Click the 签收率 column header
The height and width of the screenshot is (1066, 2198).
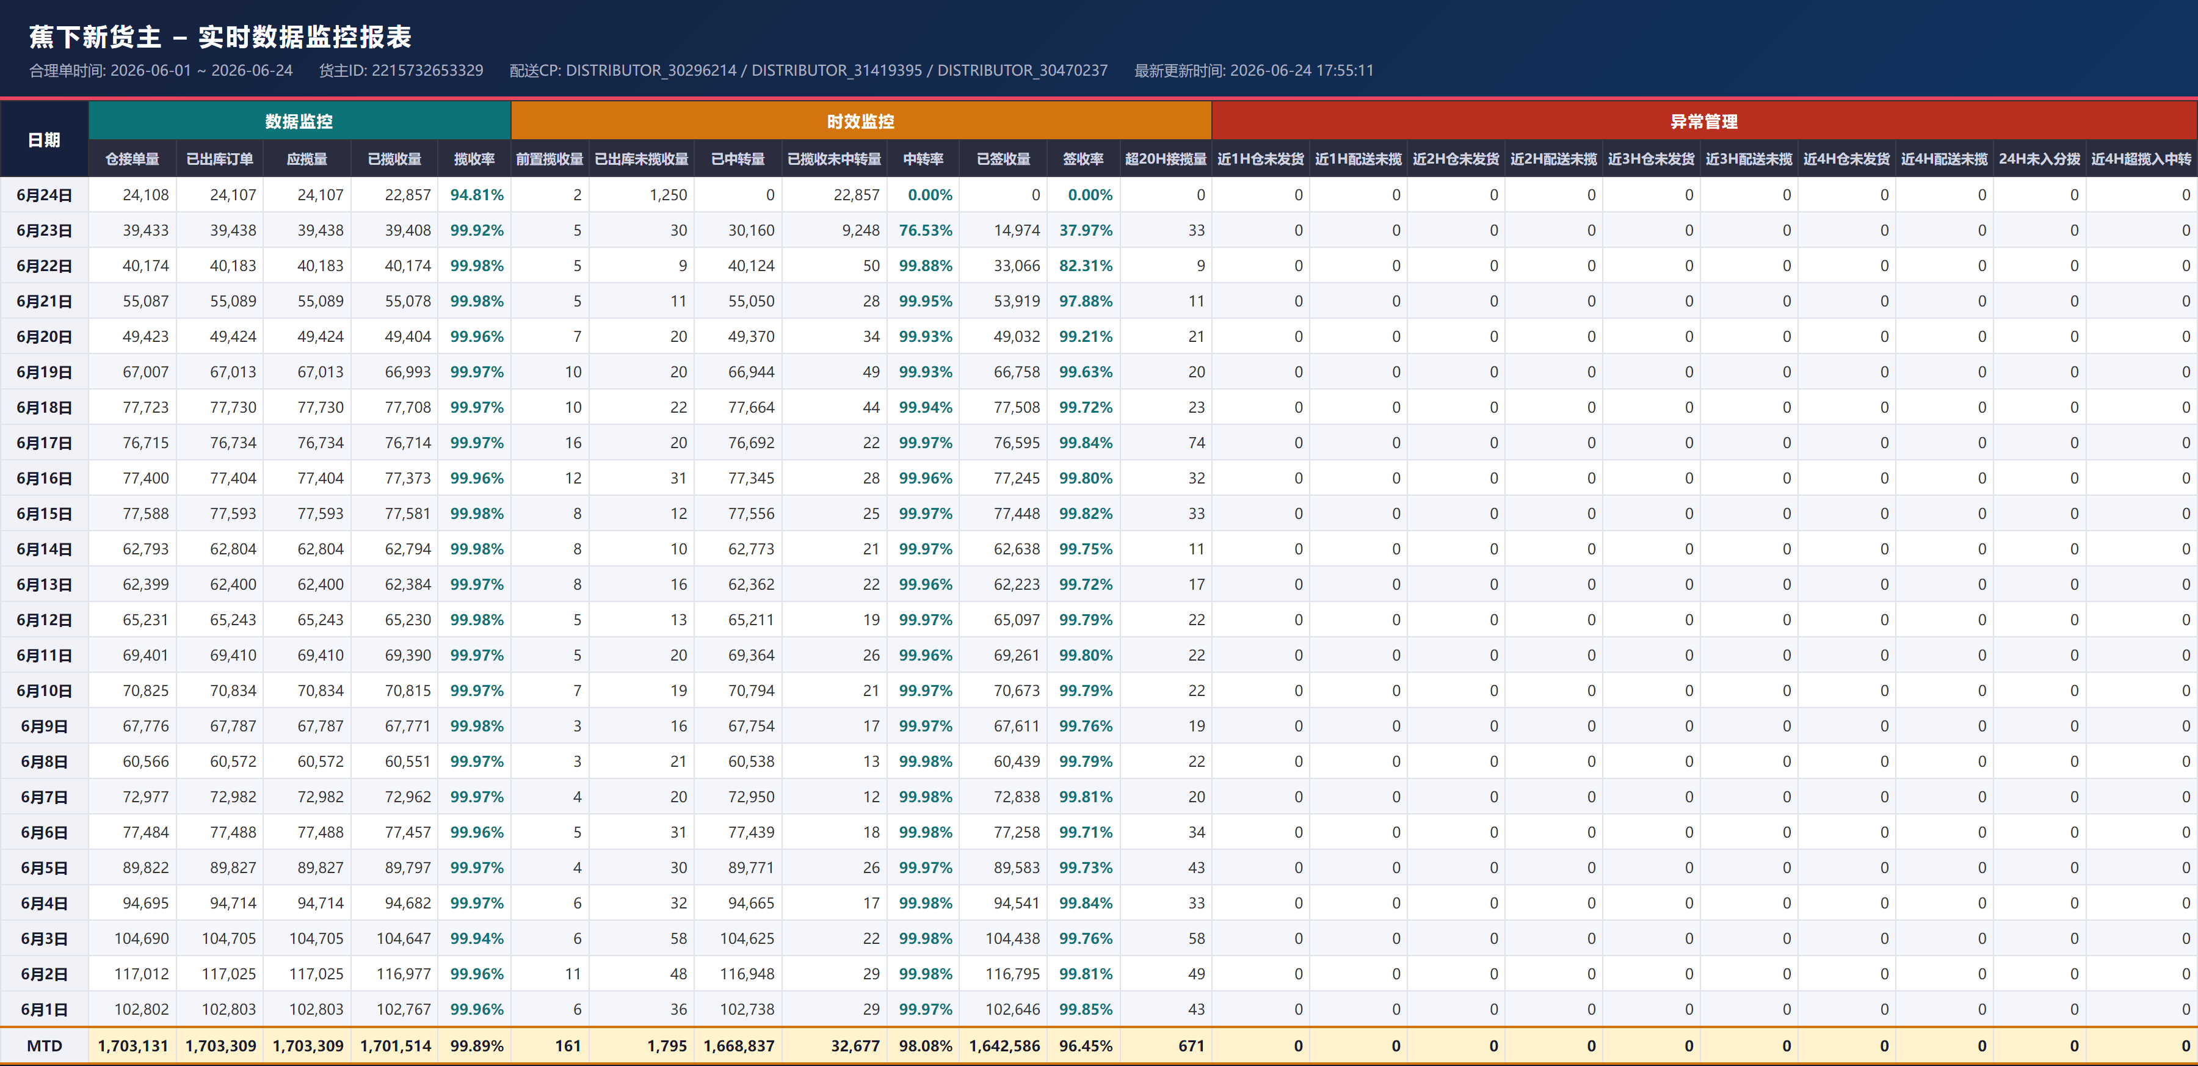point(1084,159)
